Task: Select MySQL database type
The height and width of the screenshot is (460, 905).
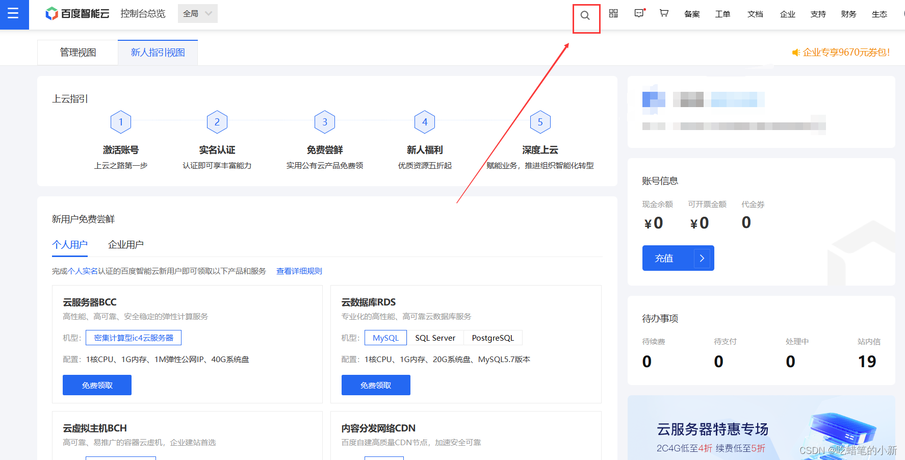Action: (385, 338)
